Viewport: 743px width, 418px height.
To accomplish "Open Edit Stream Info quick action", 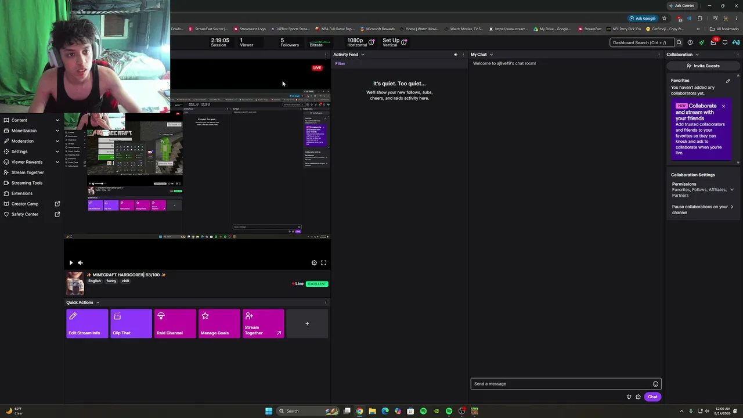I will tap(87, 323).
